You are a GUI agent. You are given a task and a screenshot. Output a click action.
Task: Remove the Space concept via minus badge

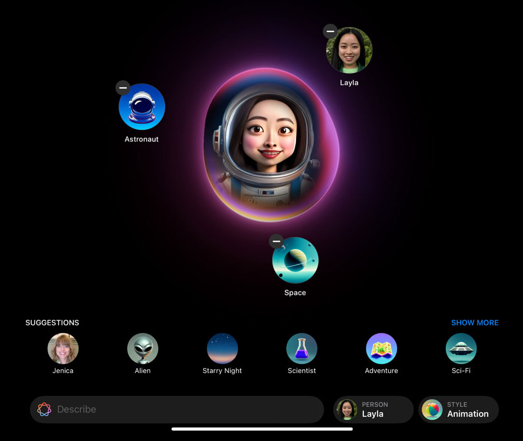click(276, 241)
